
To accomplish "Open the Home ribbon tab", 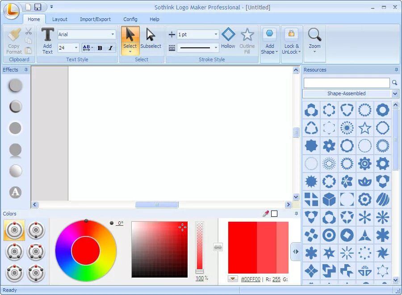I will [x=34, y=19].
